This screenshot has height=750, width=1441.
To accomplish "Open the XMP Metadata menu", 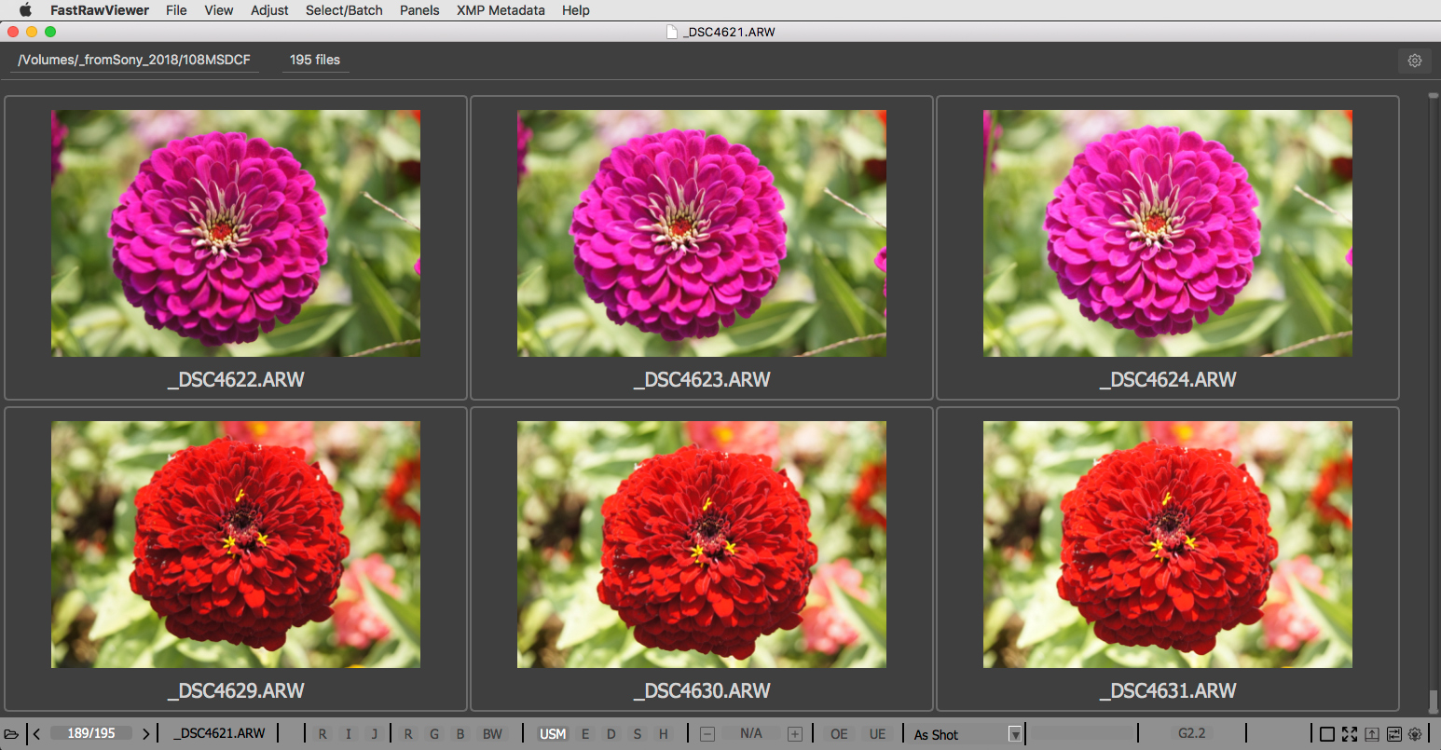I will pos(501,10).
